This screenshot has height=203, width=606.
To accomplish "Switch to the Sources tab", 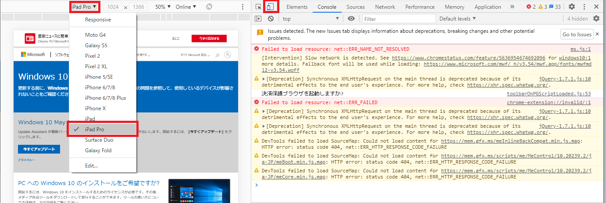I will [356, 7].
